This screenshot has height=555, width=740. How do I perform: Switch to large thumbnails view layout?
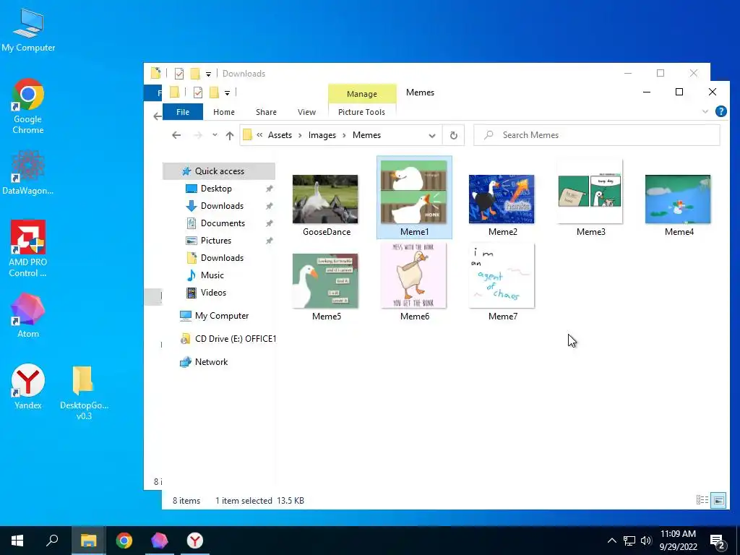tap(719, 500)
